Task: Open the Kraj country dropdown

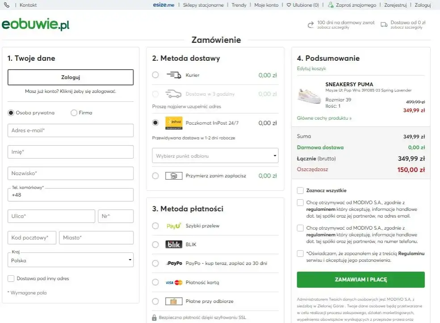Action: 70,260
